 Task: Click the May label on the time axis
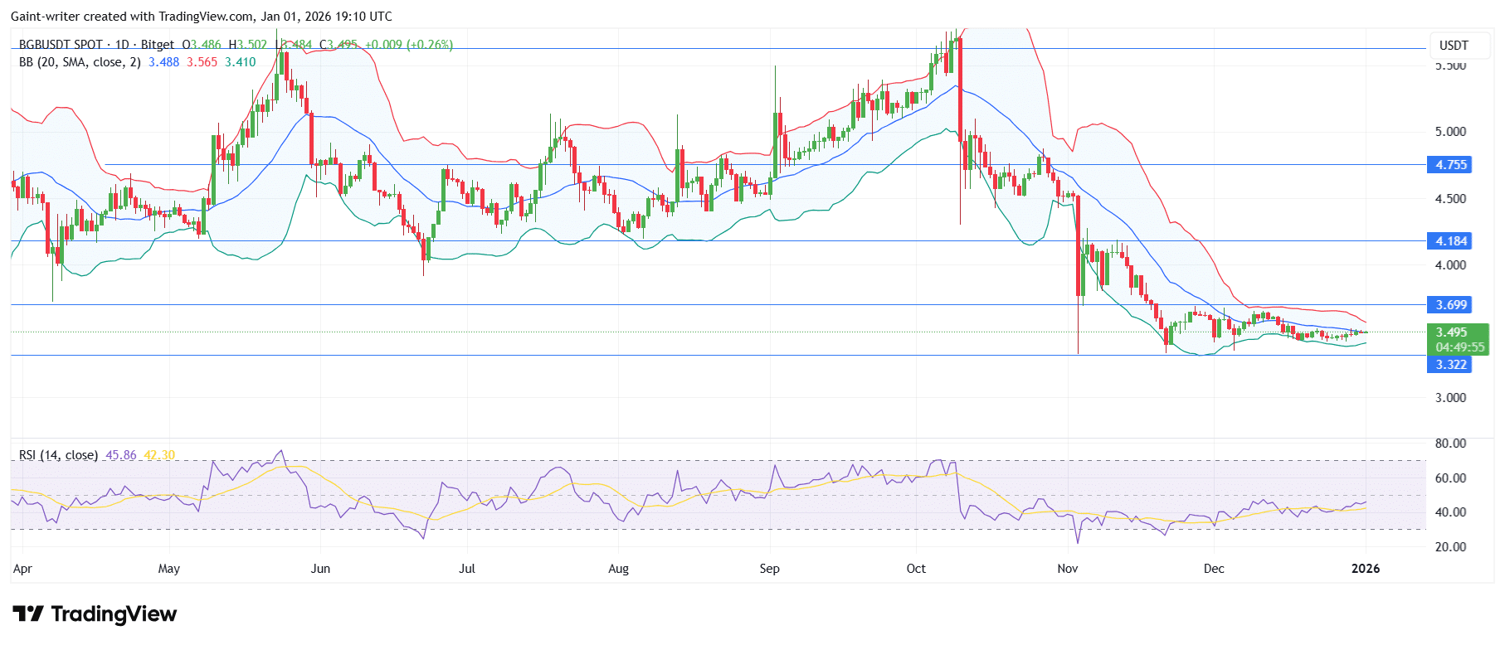coord(168,569)
